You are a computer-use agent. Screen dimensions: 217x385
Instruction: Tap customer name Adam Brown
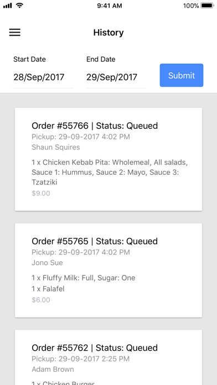pyautogui.click(x=53, y=370)
